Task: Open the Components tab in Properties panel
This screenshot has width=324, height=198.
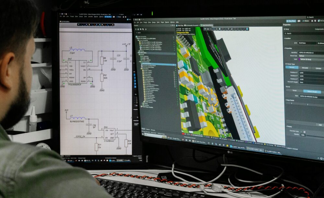Action: [x=319, y=29]
